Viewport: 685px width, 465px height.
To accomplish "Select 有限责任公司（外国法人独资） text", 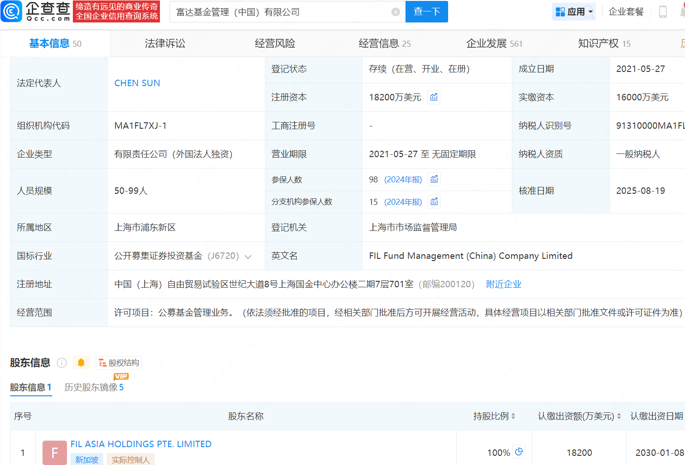I will pos(173,154).
